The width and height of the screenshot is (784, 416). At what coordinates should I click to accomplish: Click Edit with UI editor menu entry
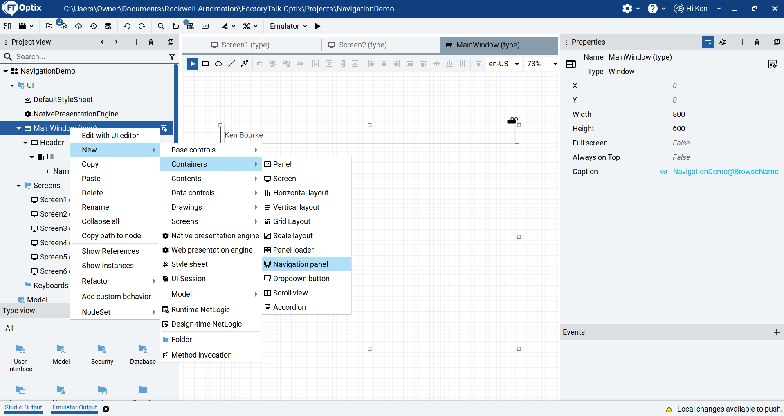(115, 136)
